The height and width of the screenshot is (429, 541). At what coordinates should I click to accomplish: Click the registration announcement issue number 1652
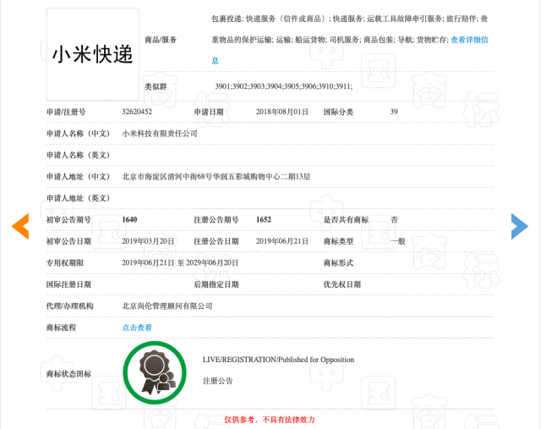[264, 220]
